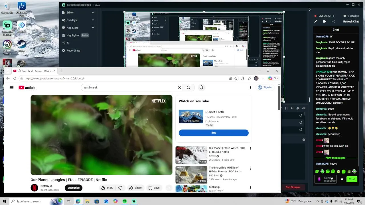Collapse the Streamlabs chat panel arrow
Viewport: 365px width, 205px height.
pyautogui.click(x=310, y=10)
